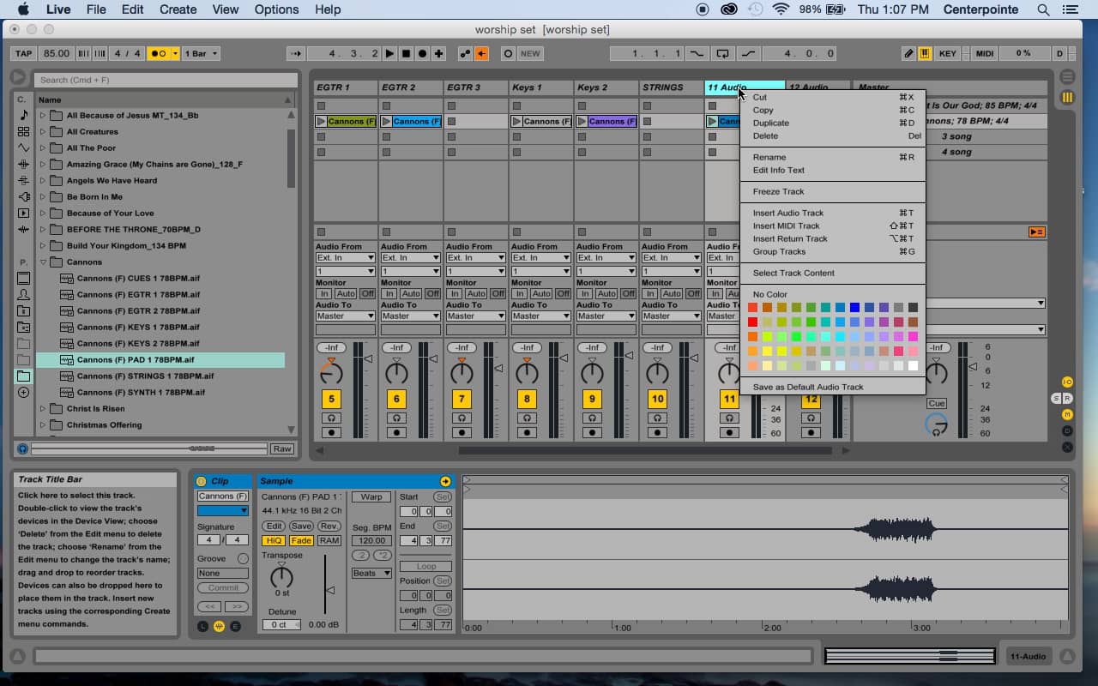Show the Sample box in clip view

point(220,628)
